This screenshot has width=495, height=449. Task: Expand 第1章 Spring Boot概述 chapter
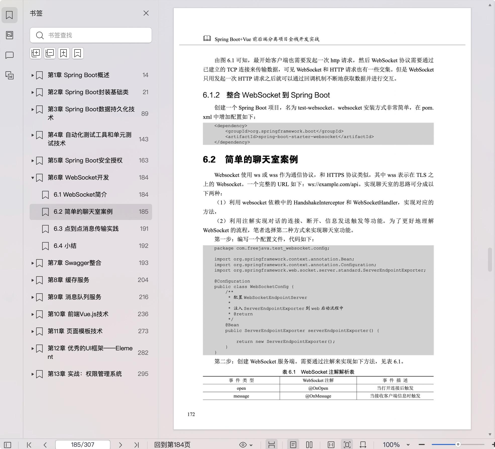(x=33, y=75)
